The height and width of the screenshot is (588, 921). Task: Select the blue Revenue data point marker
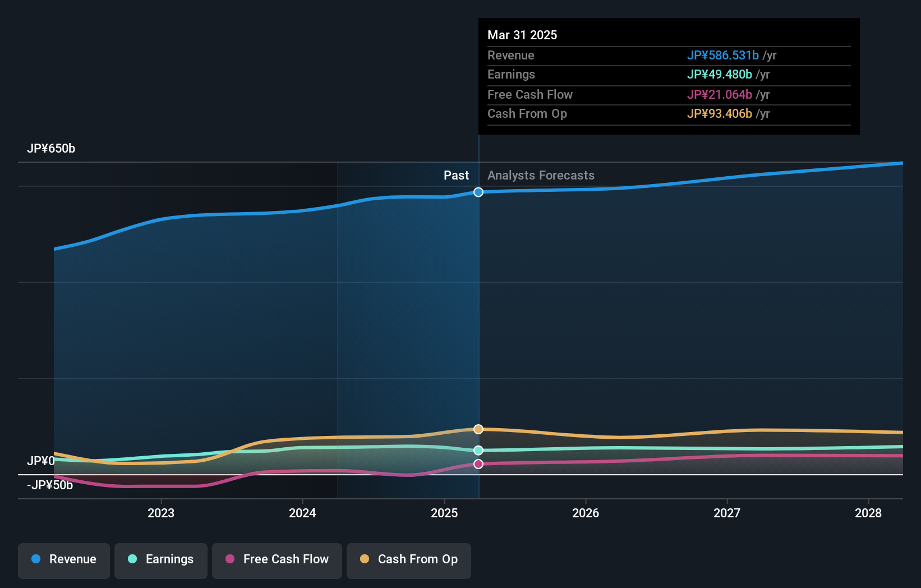coord(478,192)
